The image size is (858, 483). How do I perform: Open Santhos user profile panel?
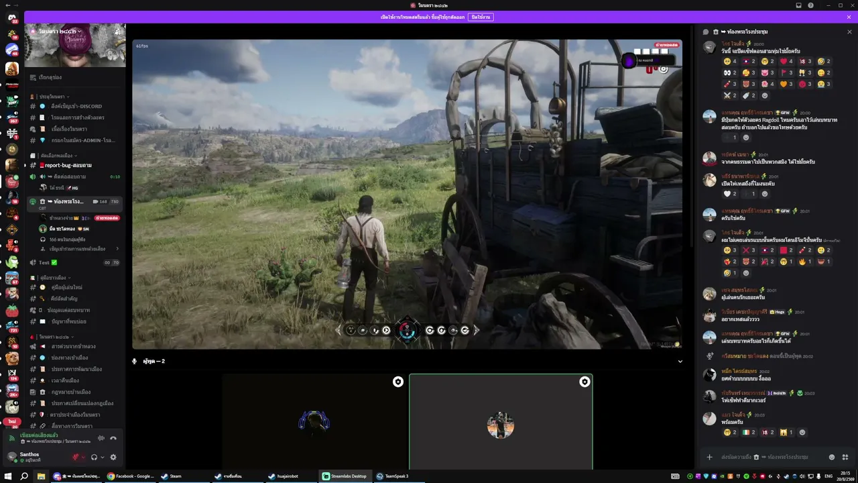(36, 457)
